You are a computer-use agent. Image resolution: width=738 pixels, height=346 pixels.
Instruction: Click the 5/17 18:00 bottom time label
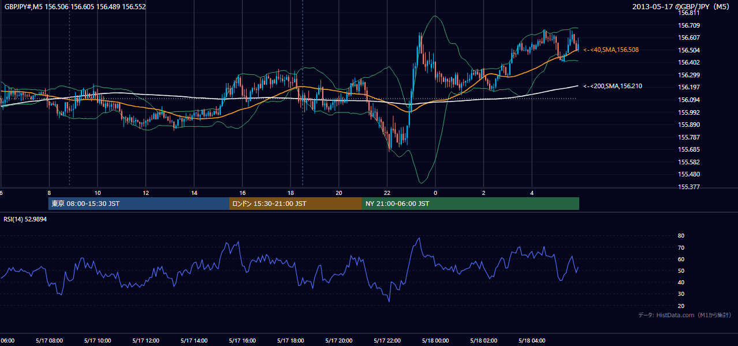click(290, 340)
